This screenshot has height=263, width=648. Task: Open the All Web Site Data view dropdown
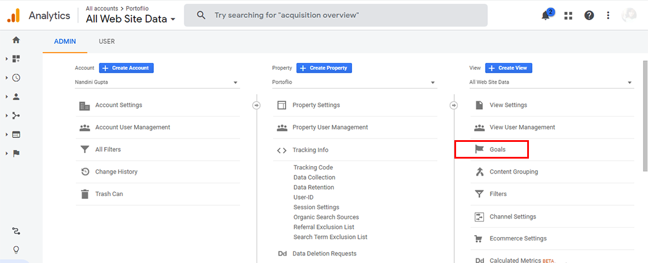551,82
